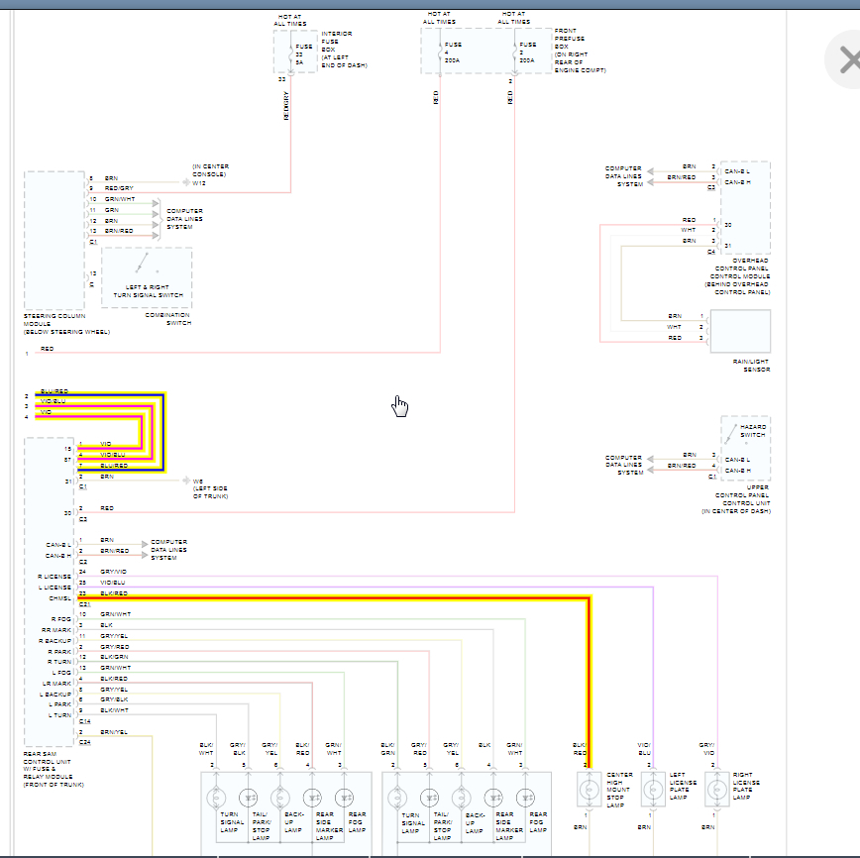Select the highlighted BLK/RED CHMSL wire
860x858 pixels.
[347, 597]
